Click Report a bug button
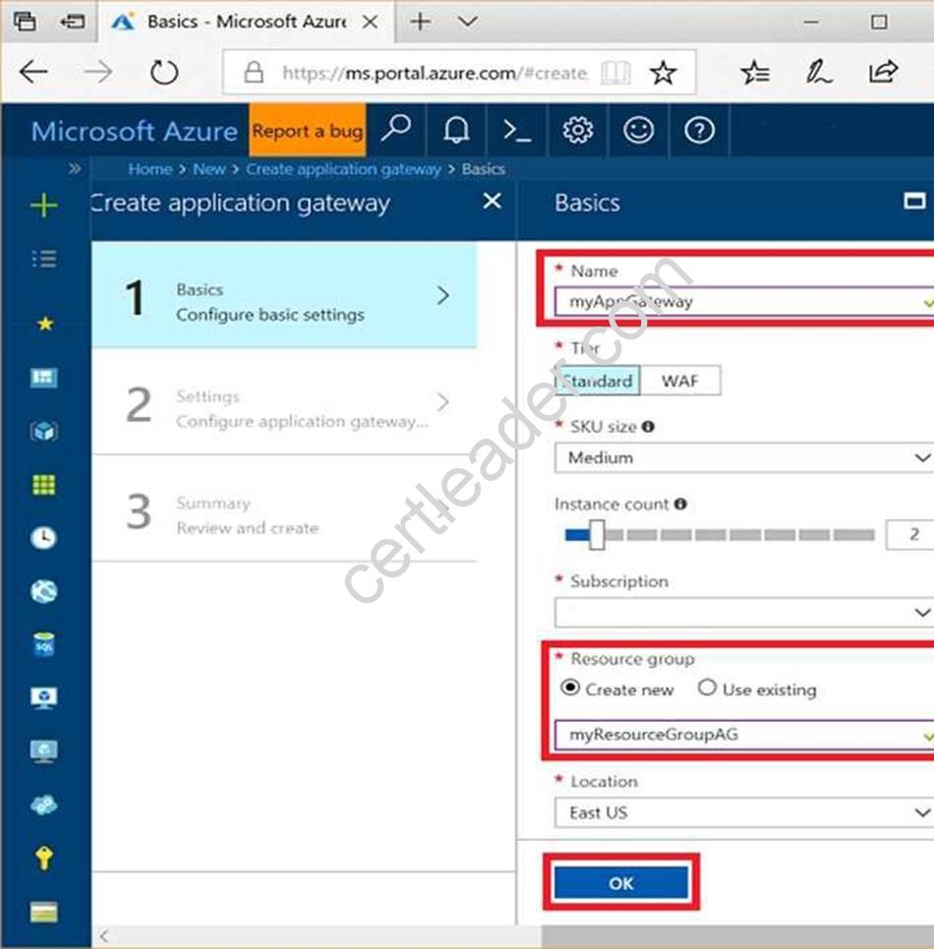 click(308, 130)
